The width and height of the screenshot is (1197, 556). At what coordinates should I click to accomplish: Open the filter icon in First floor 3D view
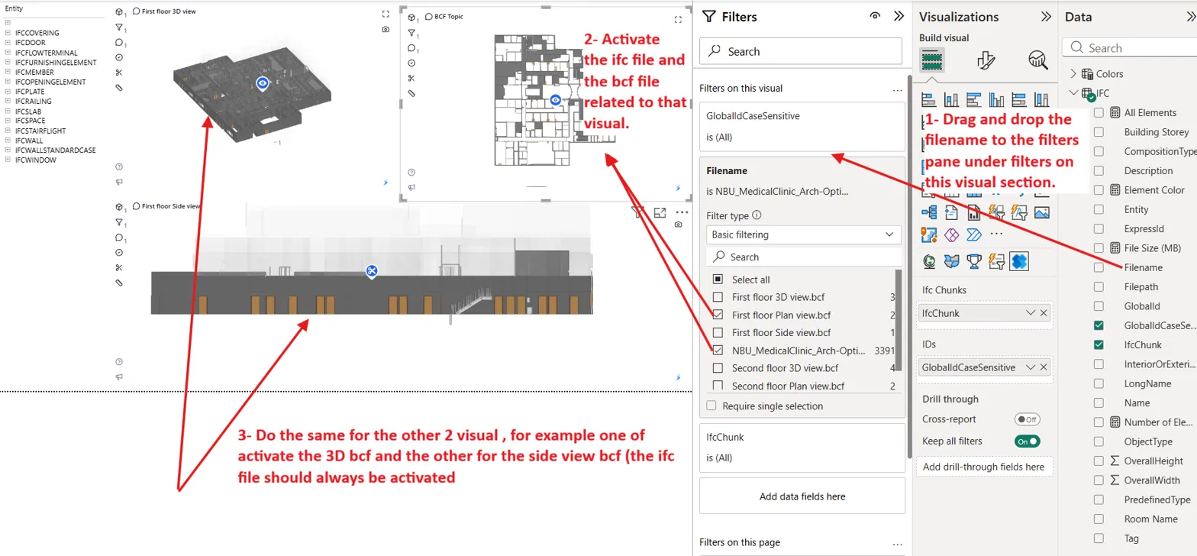tap(118, 27)
